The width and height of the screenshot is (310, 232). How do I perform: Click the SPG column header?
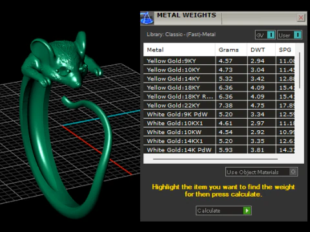point(285,50)
